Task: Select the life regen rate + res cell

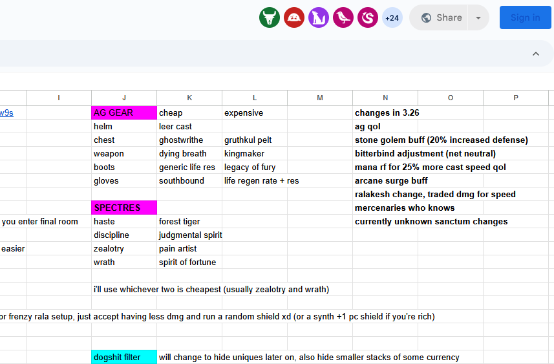Action: tap(261, 180)
